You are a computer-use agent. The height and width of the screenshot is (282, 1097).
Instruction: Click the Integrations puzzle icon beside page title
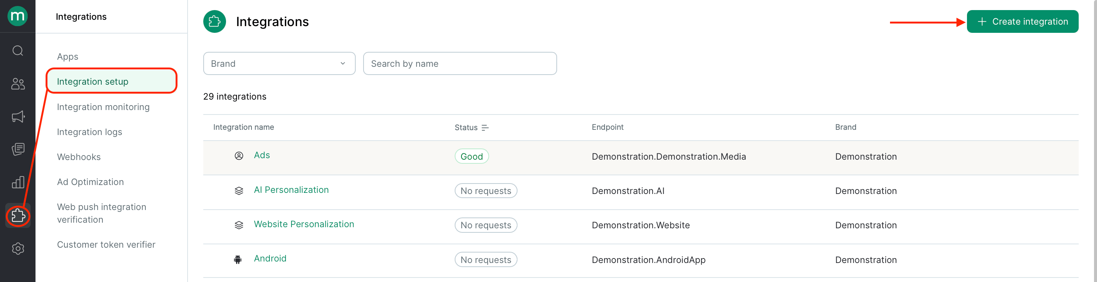[x=214, y=21]
